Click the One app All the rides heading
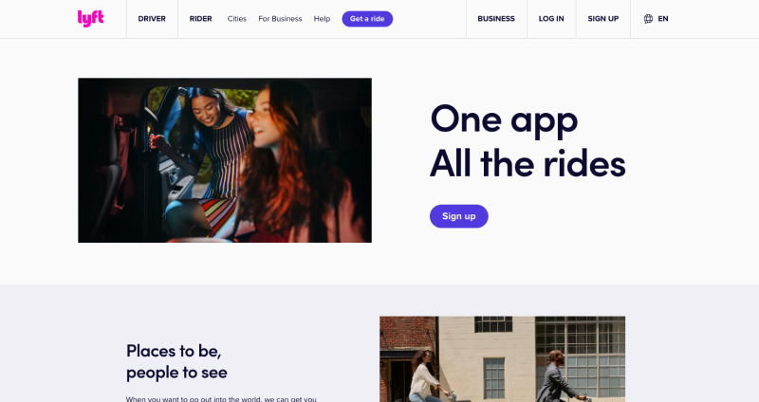The height and width of the screenshot is (402, 759). 528,141
